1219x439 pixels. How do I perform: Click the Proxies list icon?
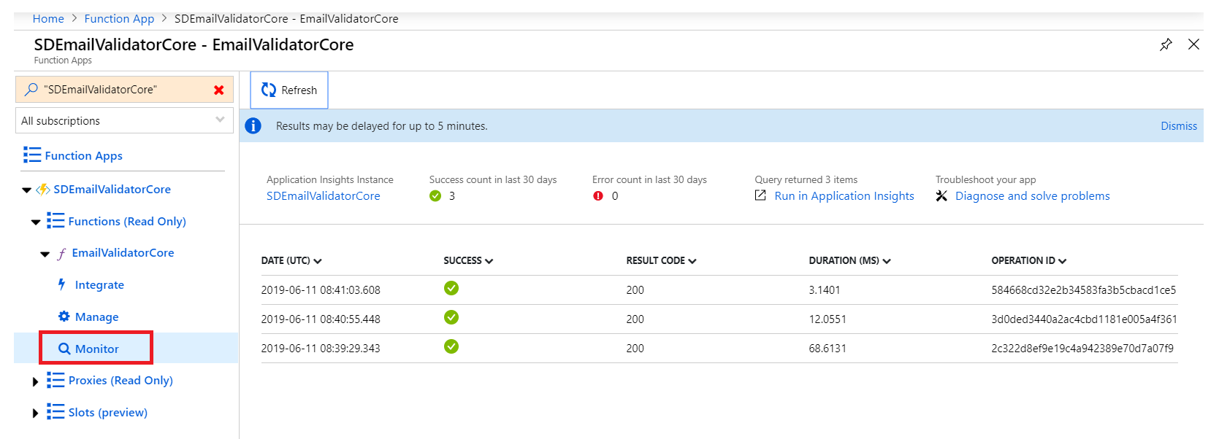coord(56,379)
